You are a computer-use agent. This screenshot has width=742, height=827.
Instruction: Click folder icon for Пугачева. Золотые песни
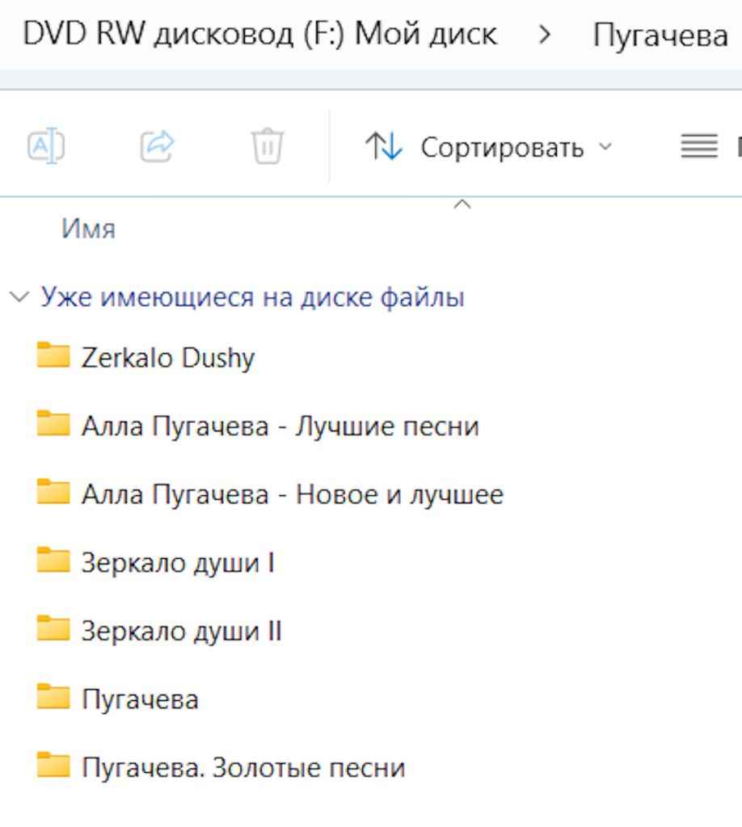pyautogui.click(x=53, y=765)
